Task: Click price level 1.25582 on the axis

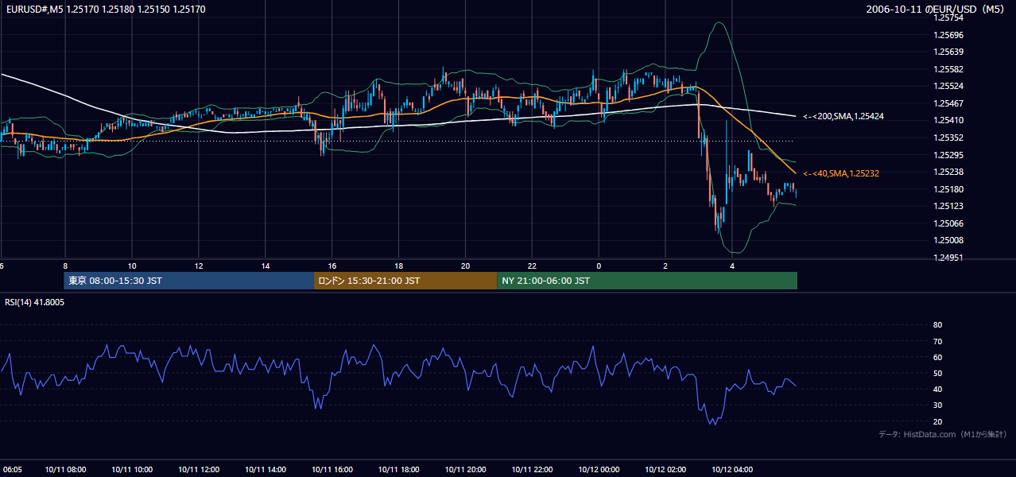Action: (x=948, y=69)
